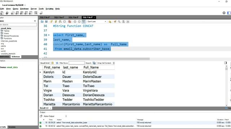Image resolution: width=231 pixels, height=129 pixels.
Task: Click the create new view icon
Action: tap(22, 13)
